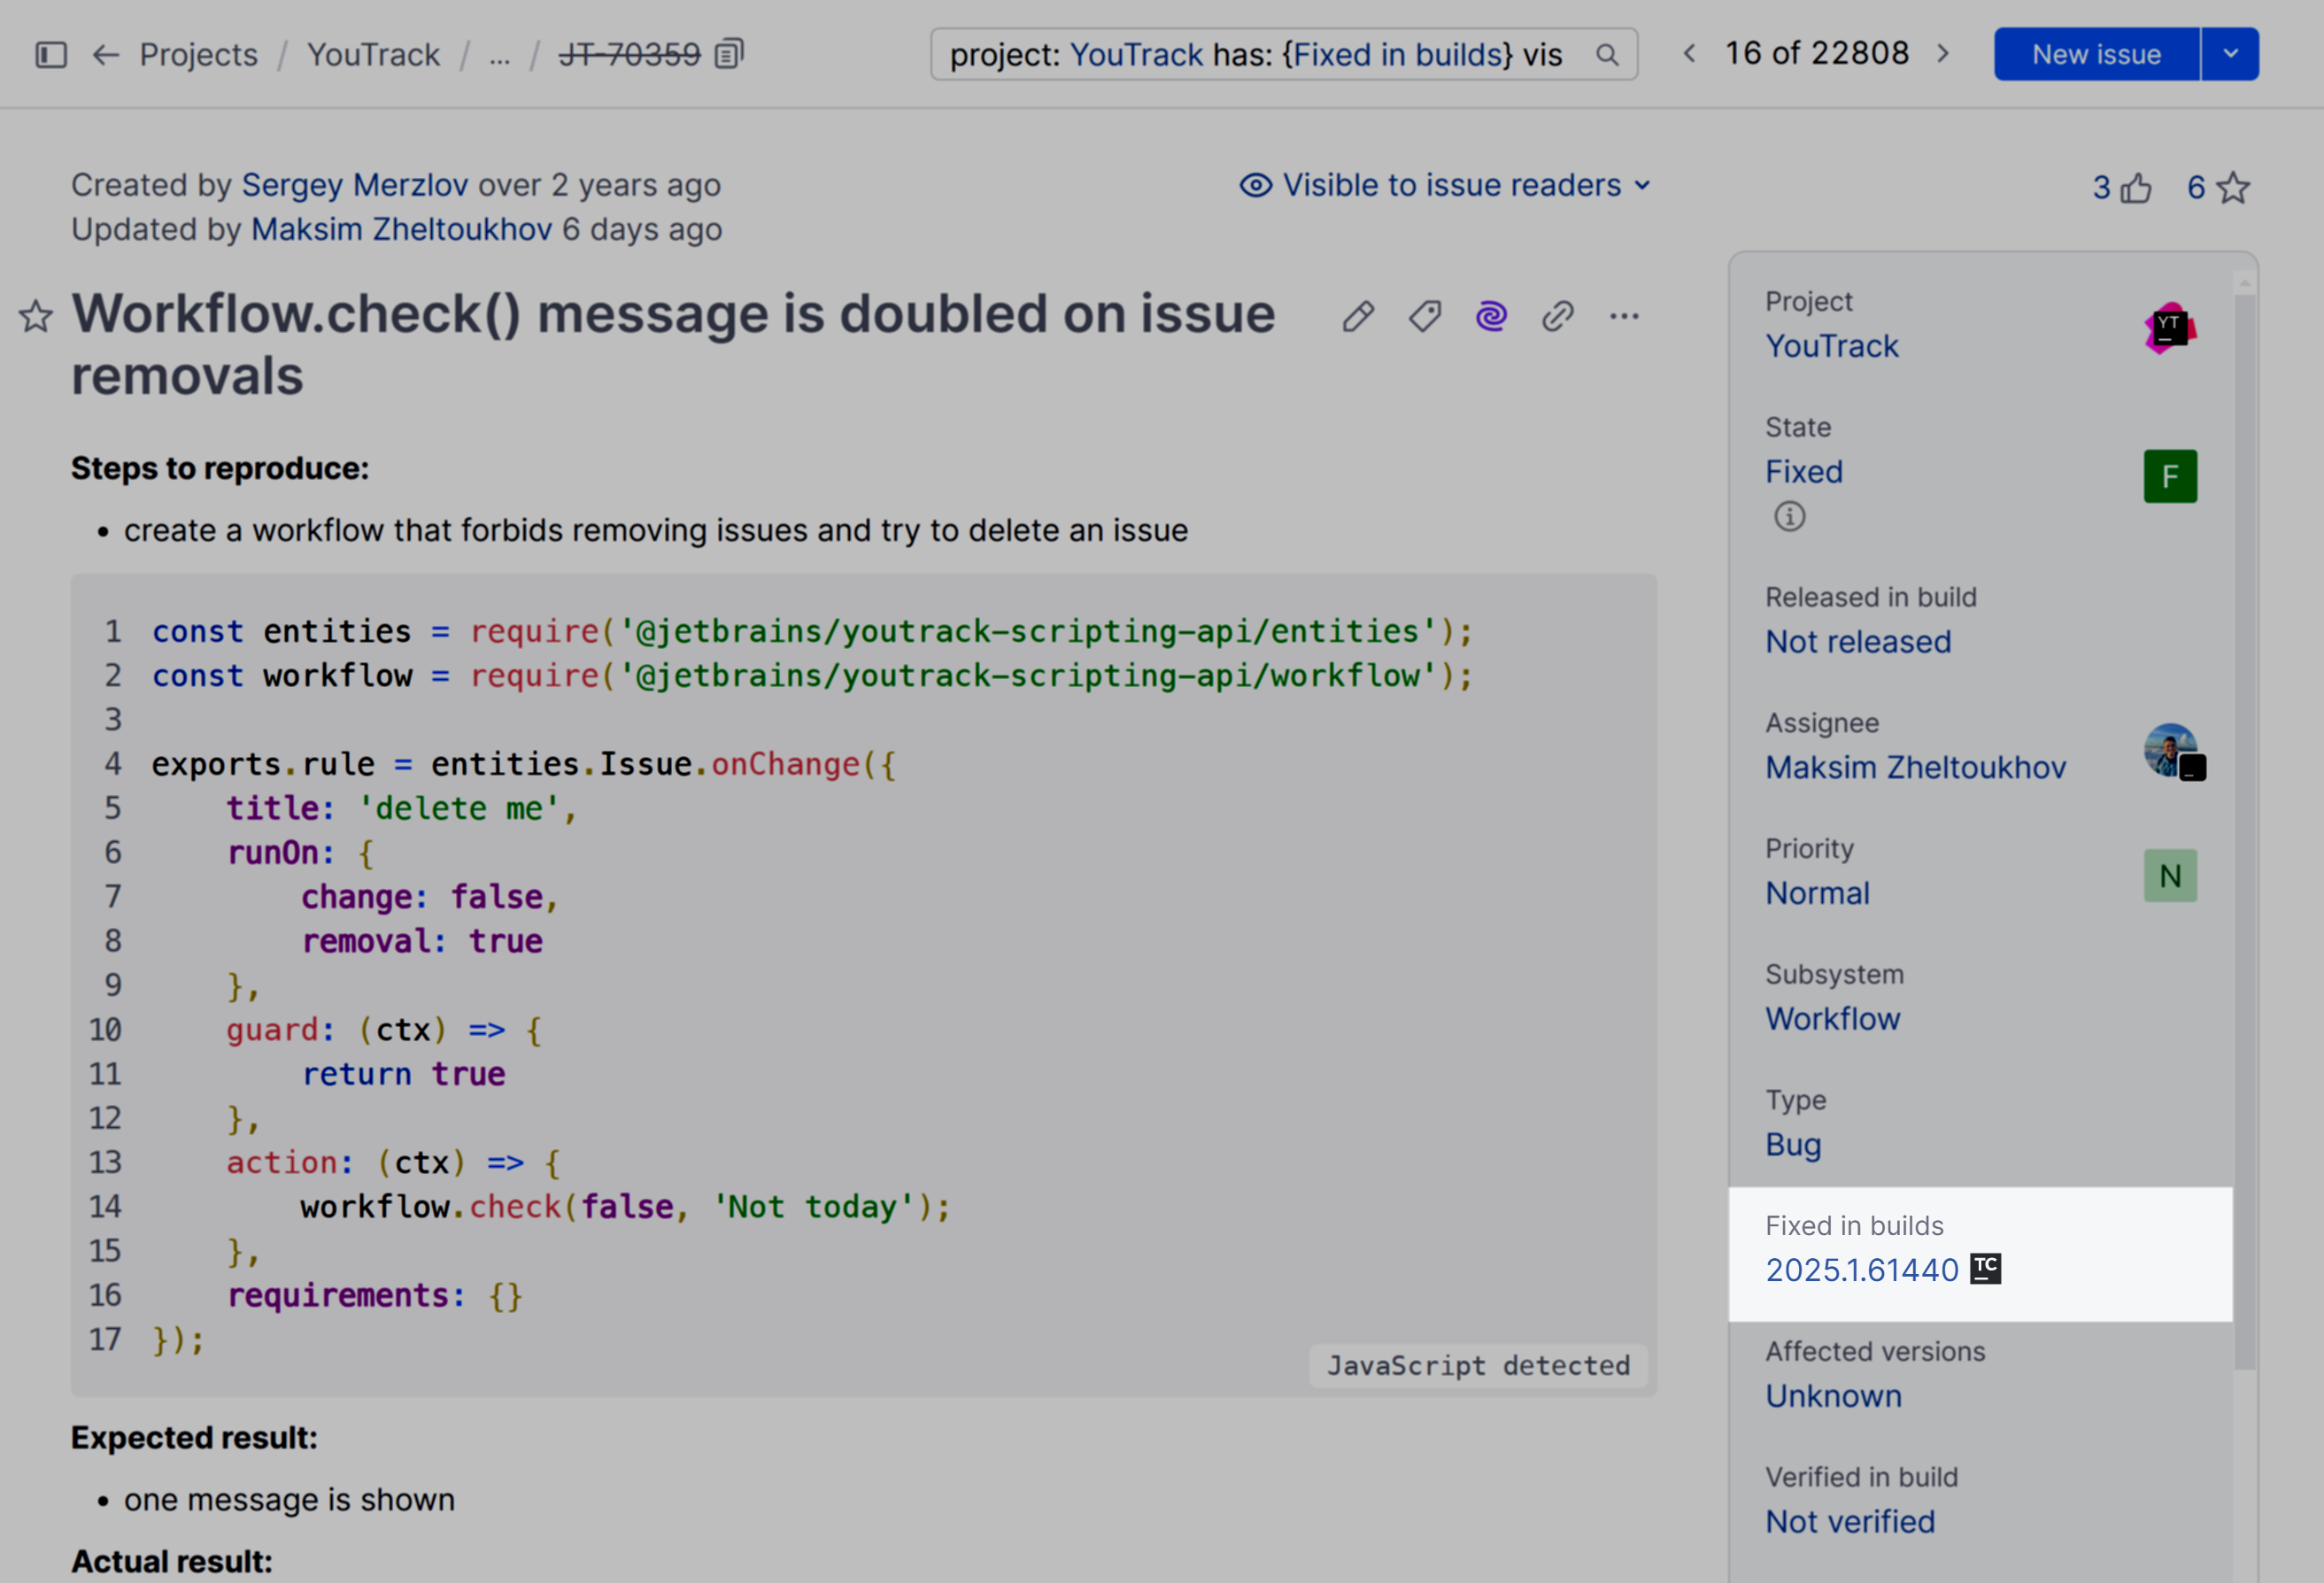Edit the issue title with the pencil icon

[x=1357, y=316]
